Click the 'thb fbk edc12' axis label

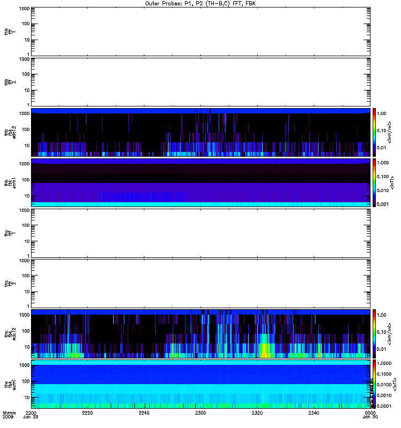[x=10, y=132]
